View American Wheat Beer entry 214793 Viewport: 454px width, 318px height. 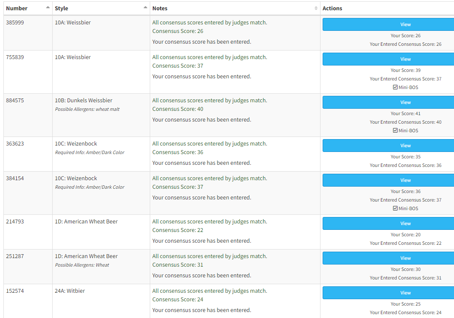point(405,223)
